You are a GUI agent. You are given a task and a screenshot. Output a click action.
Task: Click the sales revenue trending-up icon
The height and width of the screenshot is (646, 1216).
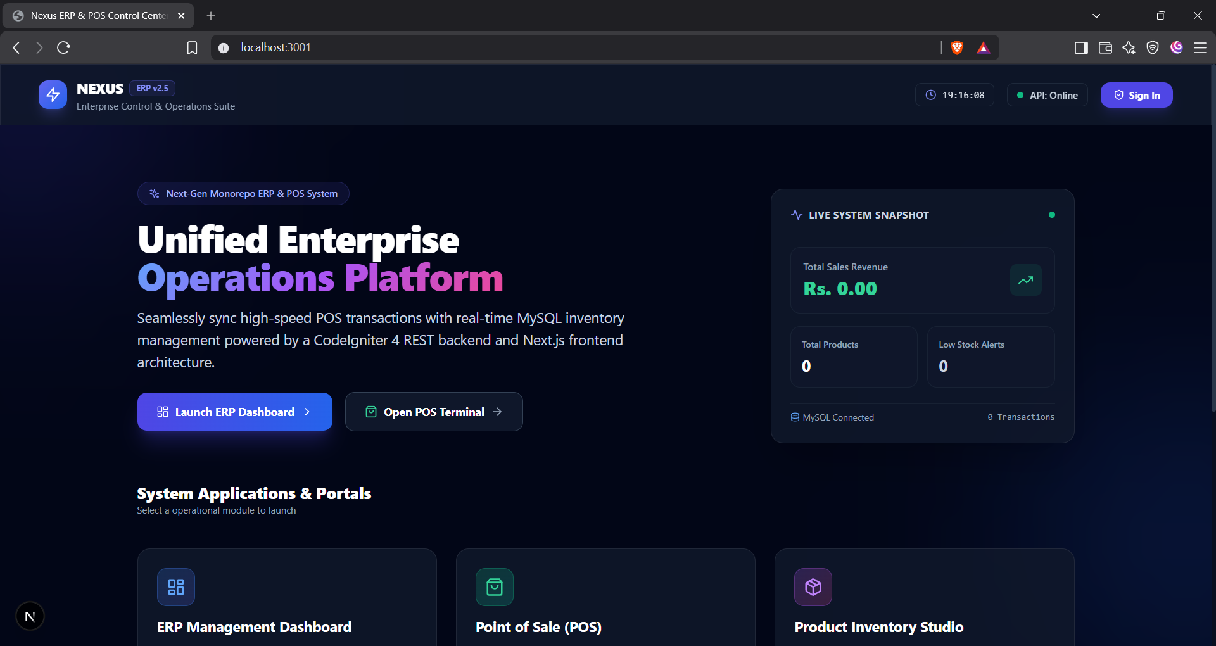(1025, 280)
